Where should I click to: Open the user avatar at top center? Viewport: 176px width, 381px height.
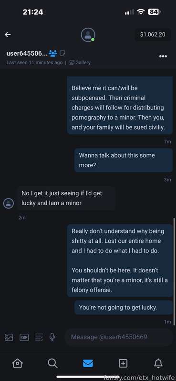88,35
